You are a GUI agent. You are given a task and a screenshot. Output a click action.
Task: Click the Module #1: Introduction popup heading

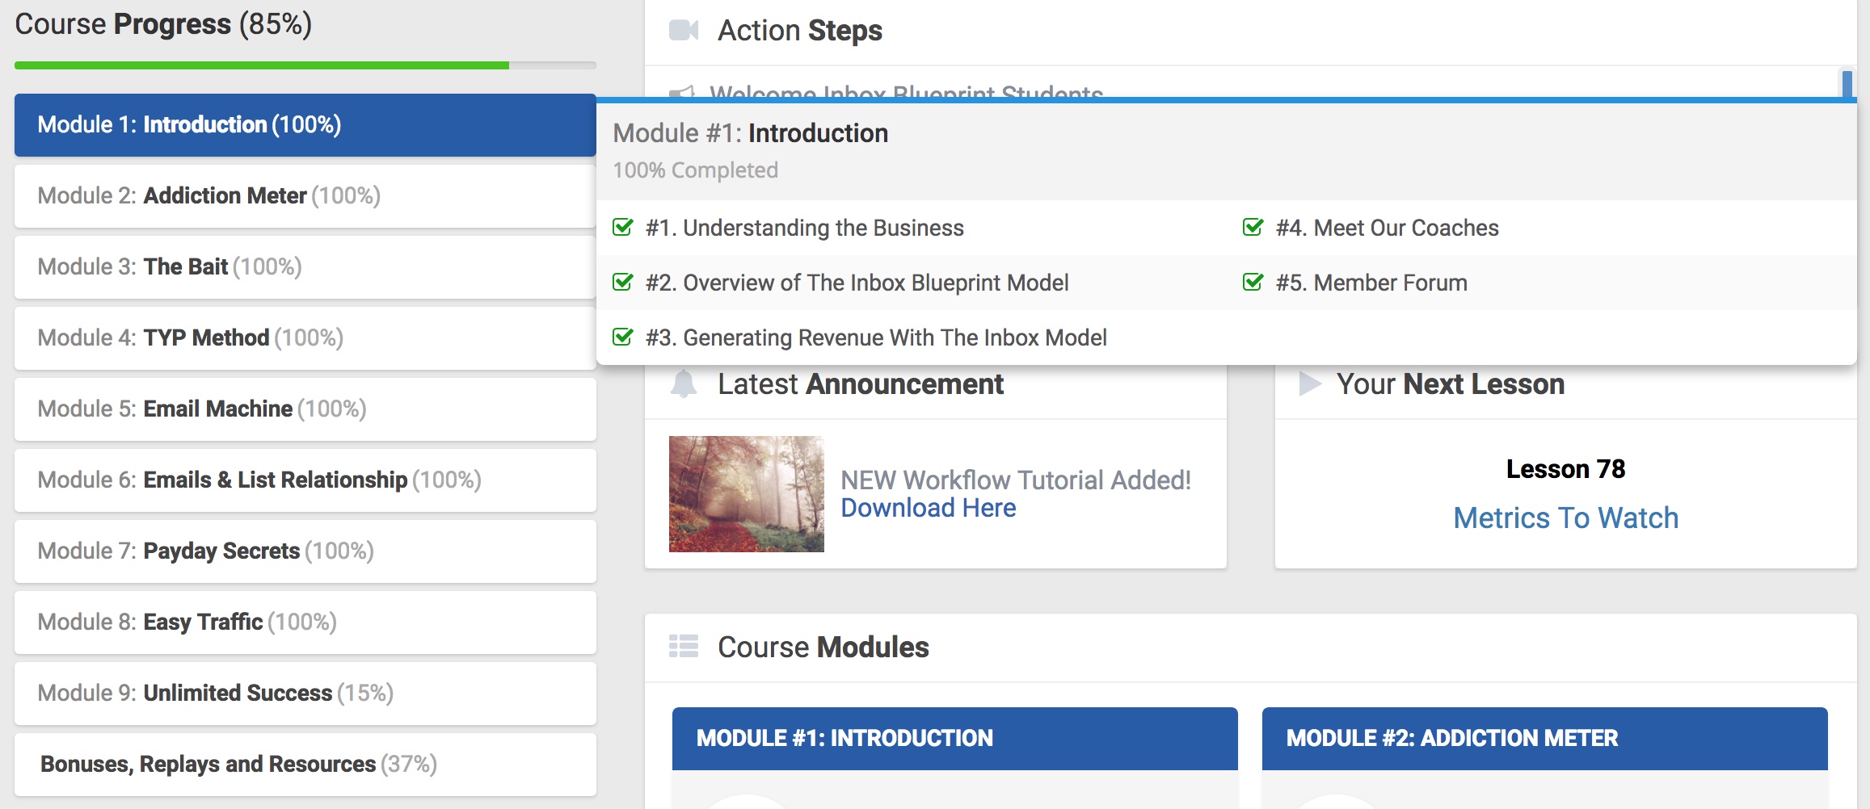tap(750, 133)
